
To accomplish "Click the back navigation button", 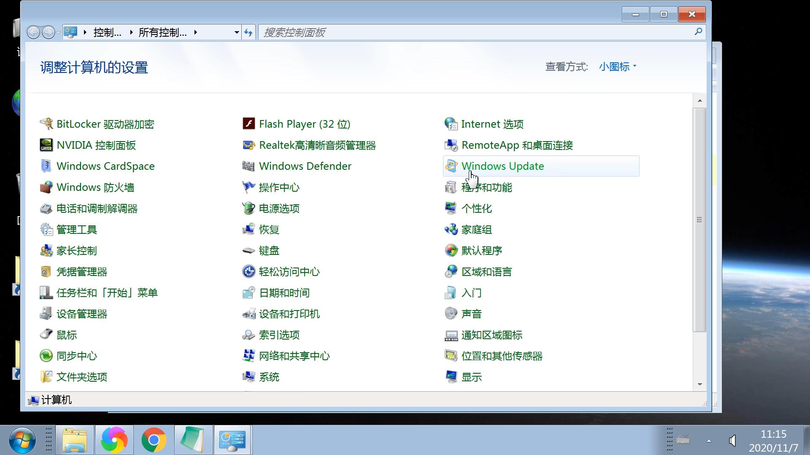I will [x=33, y=32].
